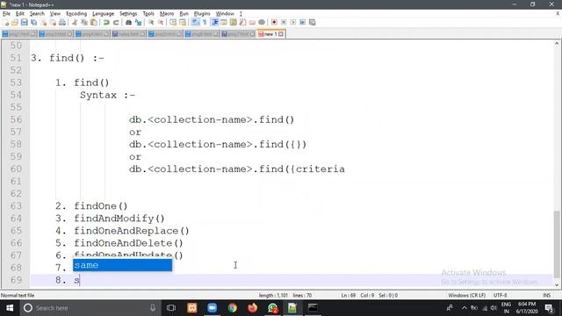Open the Encoding menu
Viewport: 562px width, 316px height.
tap(76, 14)
